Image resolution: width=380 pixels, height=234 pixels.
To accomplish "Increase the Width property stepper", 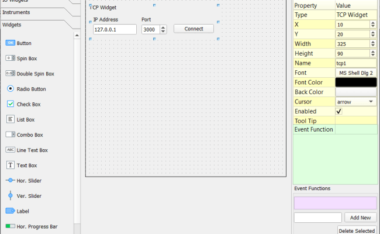I will pyautogui.click(x=373, y=42).
